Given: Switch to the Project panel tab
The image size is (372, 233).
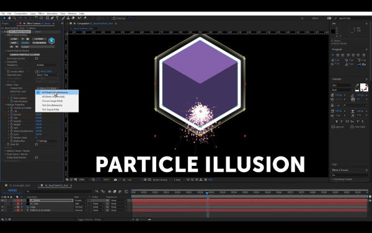Looking at the screenshot, I should 5,24.
